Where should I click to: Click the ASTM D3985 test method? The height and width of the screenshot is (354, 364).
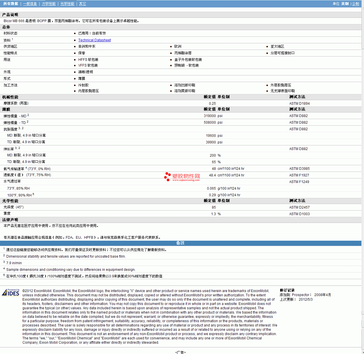click(x=299, y=169)
